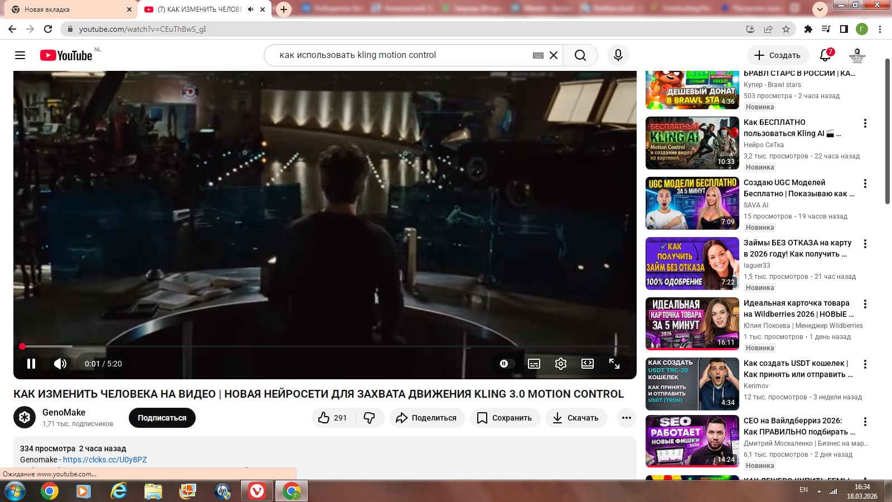The image size is (892, 502).
Task: Toggle subtitles in the video player
Action: (x=534, y=364)
